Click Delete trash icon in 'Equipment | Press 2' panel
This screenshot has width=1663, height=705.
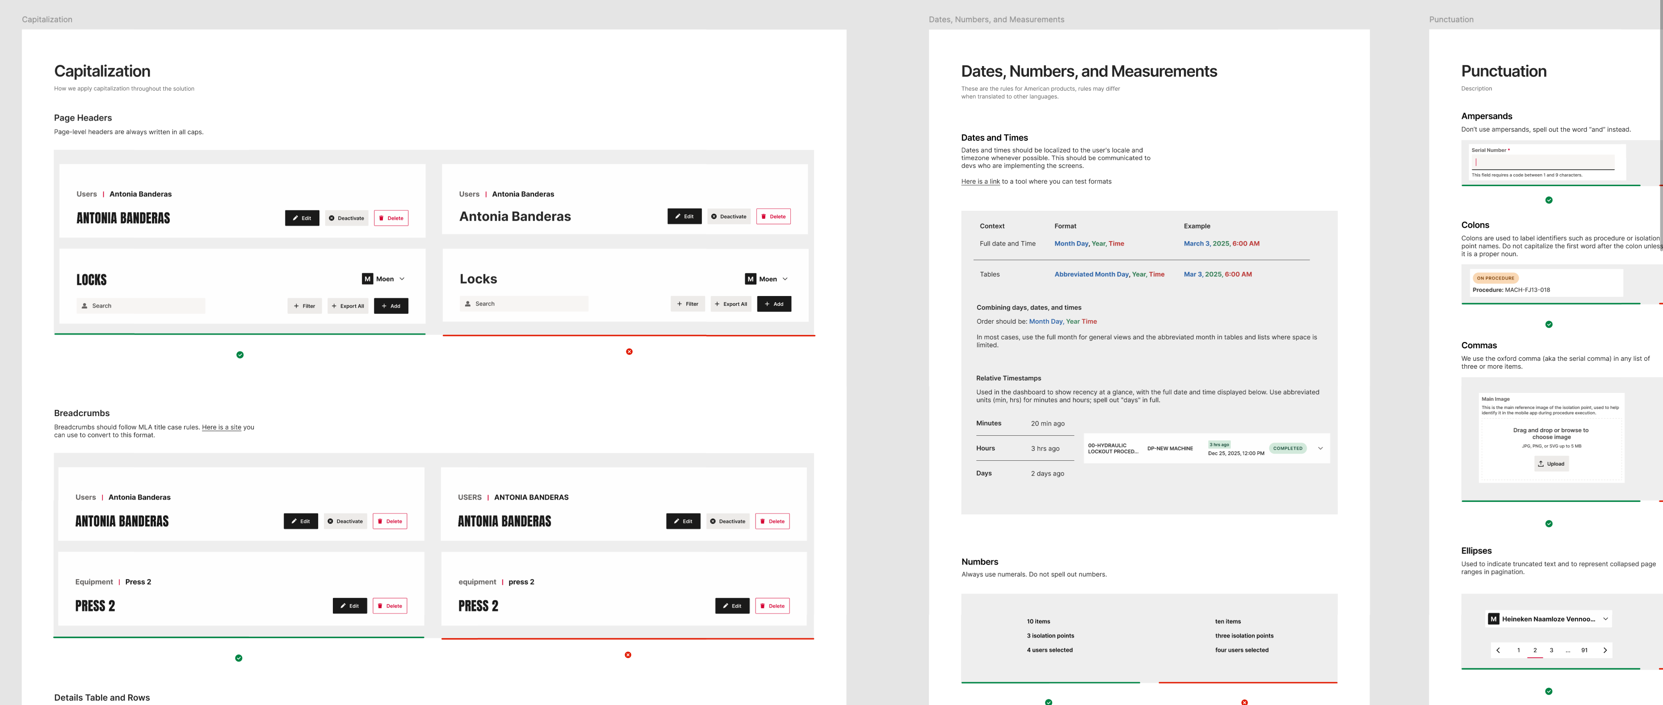[380, 606]
